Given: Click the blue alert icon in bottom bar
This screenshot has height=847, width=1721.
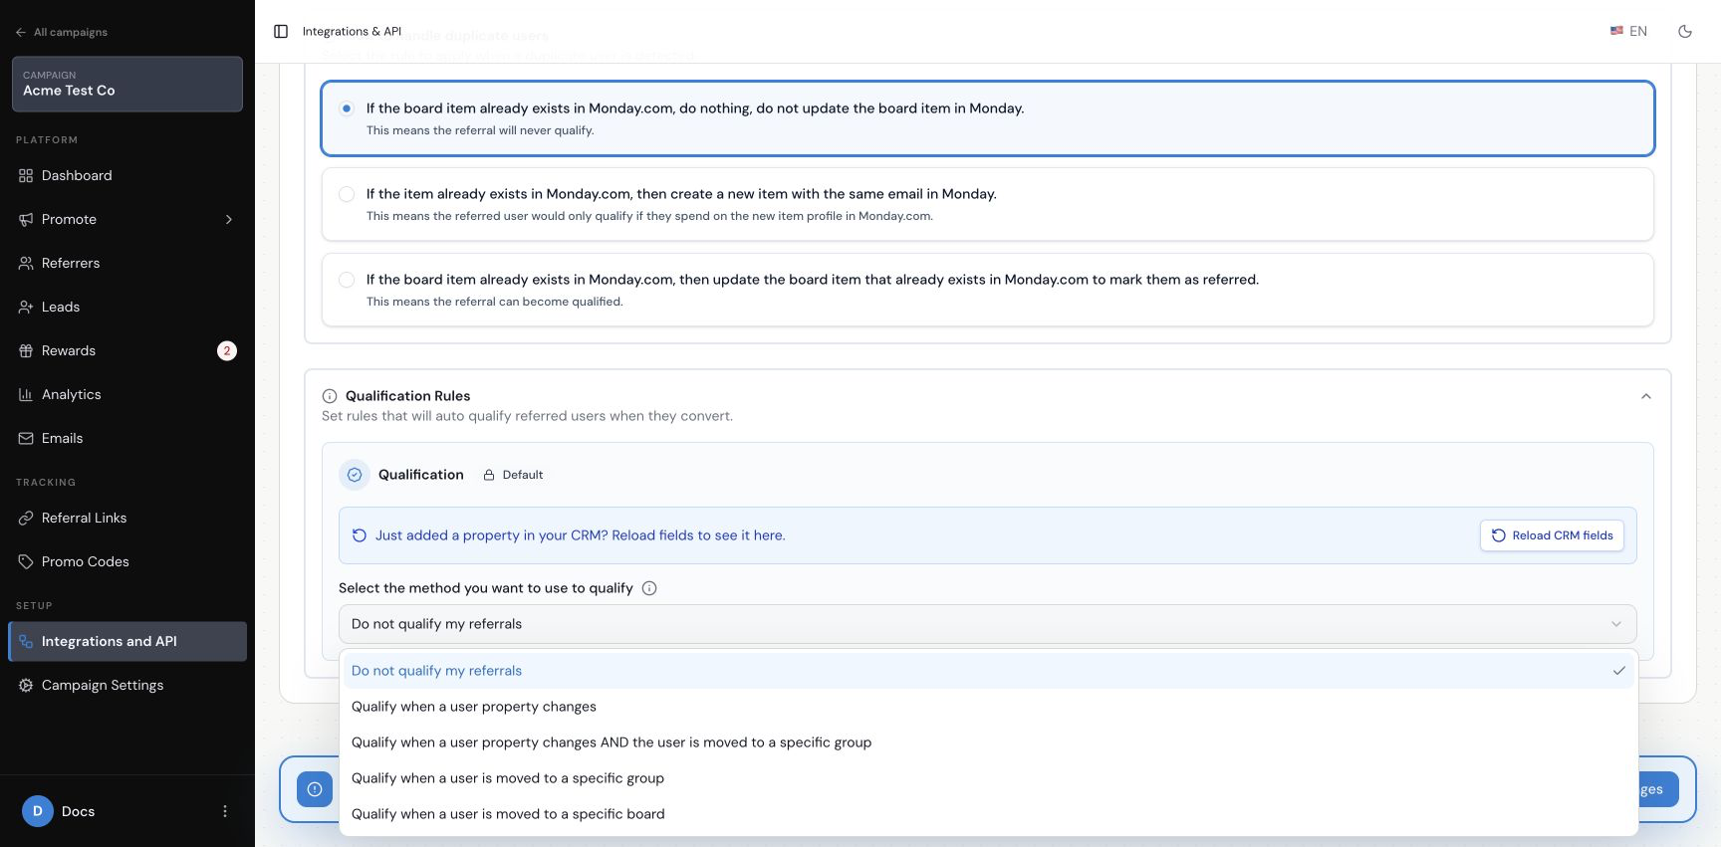Looking at the screenshot, I should [x=315, y=789].
